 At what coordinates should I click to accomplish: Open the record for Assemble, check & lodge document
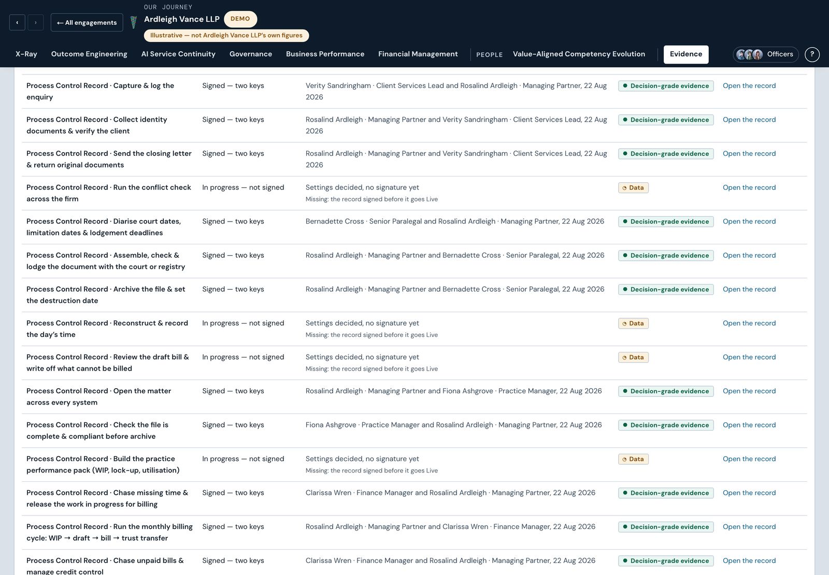(x=749, y=255)
